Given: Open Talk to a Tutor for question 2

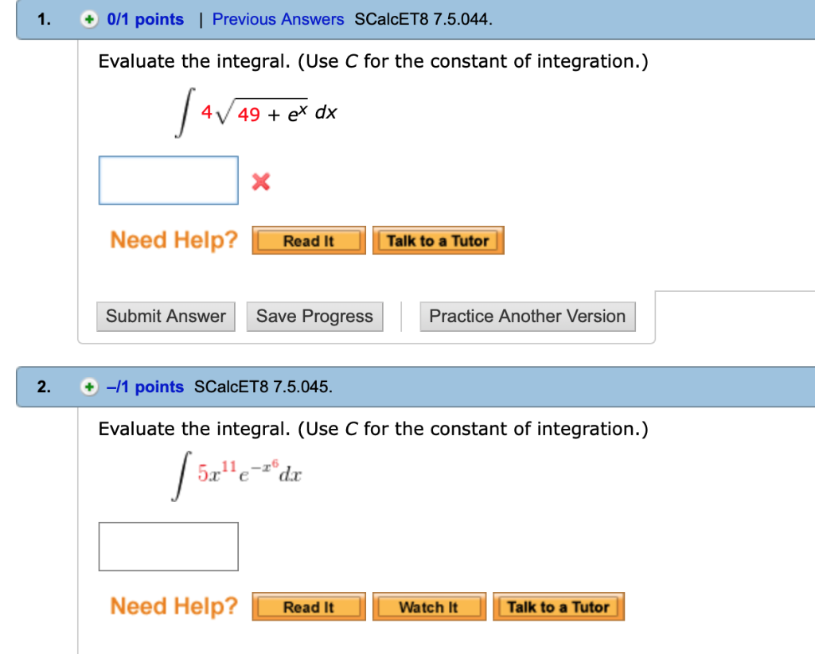Looking at the screenshot, I should (558, 606).
